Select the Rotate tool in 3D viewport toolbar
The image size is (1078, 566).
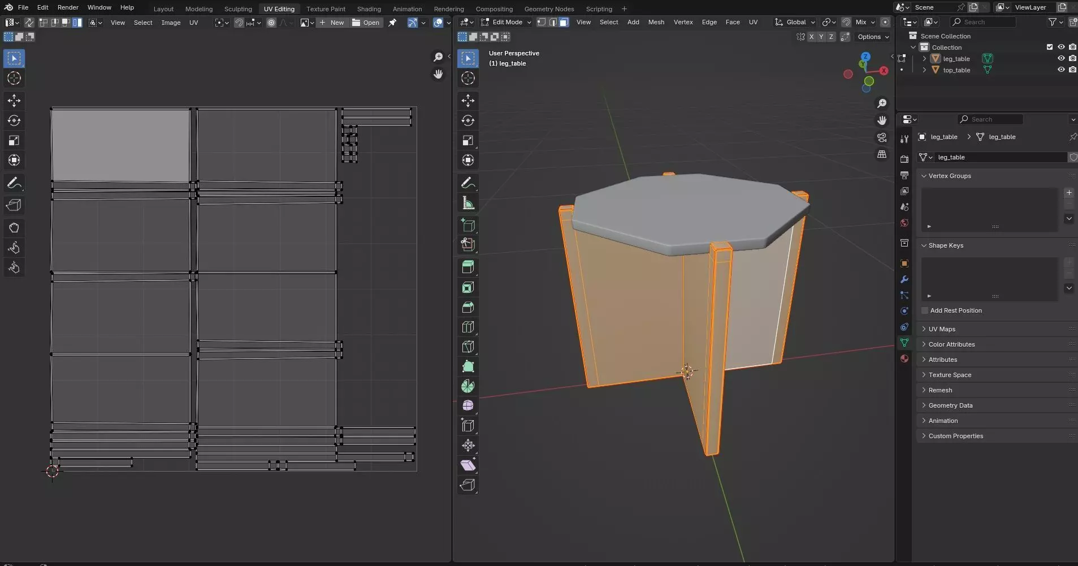coord(468,120)
